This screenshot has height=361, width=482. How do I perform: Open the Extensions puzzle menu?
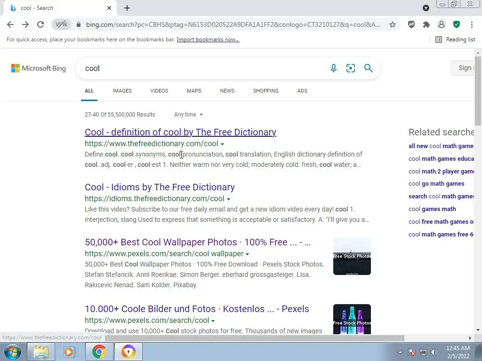click(426, 24)
